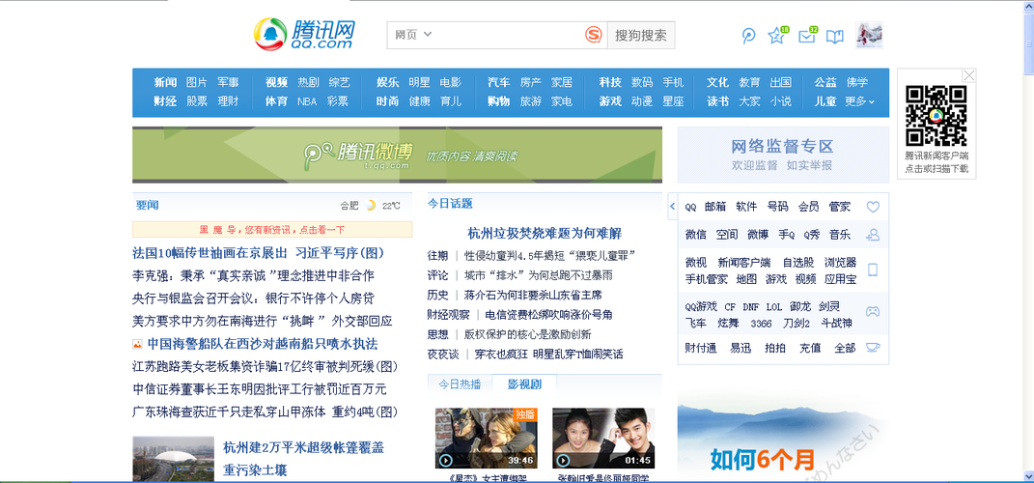Open the 公益 navigation item
This screenshot has height=483, width=1034.
824,82
